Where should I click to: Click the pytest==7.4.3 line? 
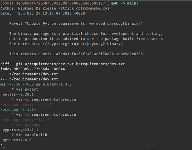[17, 140]
